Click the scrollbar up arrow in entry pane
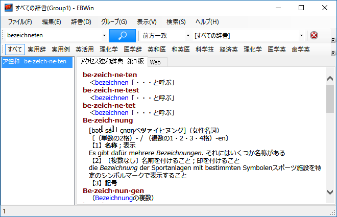Viewport: 337px width, 217px height. coord(330,78)
